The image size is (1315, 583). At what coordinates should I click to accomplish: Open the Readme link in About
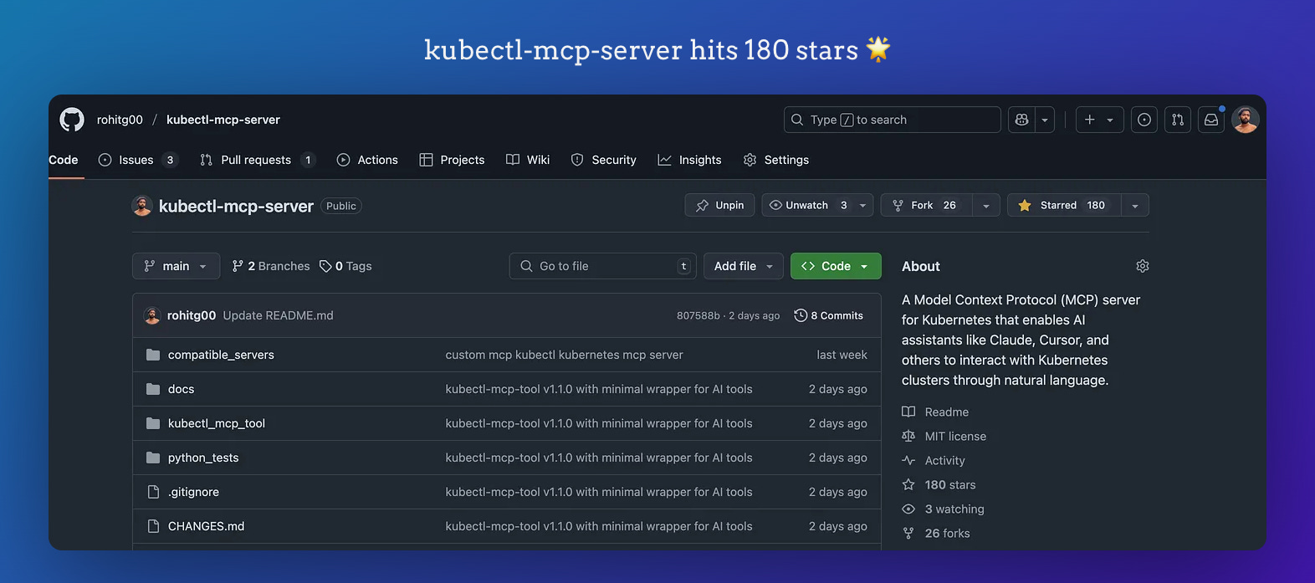coord(935,412)
